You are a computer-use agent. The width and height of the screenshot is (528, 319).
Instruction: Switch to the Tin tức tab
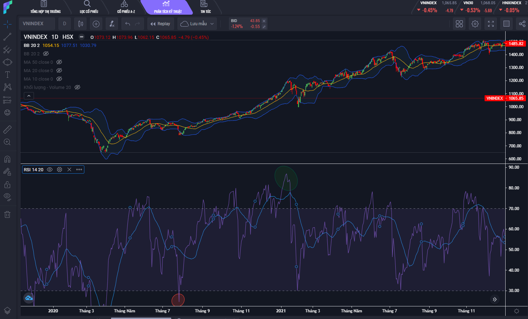(206, 7)
